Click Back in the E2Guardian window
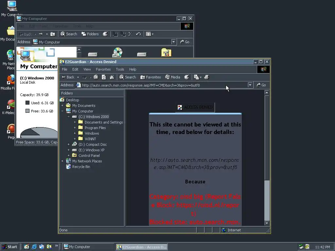 pyautogui.click(x=68, y=77)
